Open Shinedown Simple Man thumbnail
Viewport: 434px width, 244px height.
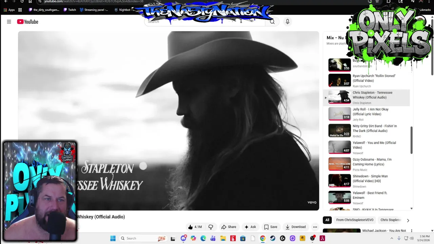339,181
